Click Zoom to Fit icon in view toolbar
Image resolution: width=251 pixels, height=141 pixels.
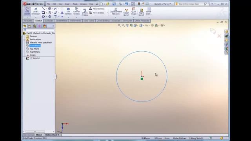click(x=119, y=25)
